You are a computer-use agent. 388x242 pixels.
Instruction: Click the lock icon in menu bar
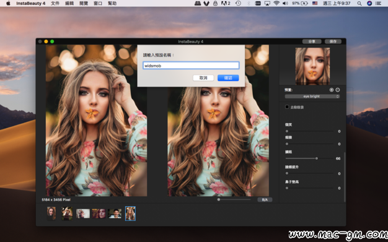pos(215,3)
